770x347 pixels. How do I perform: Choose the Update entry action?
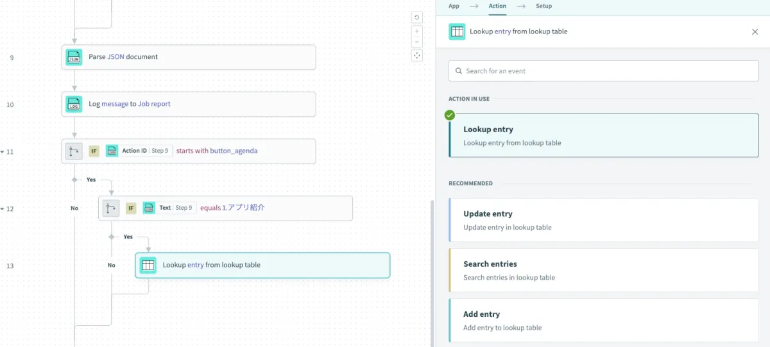604,220
